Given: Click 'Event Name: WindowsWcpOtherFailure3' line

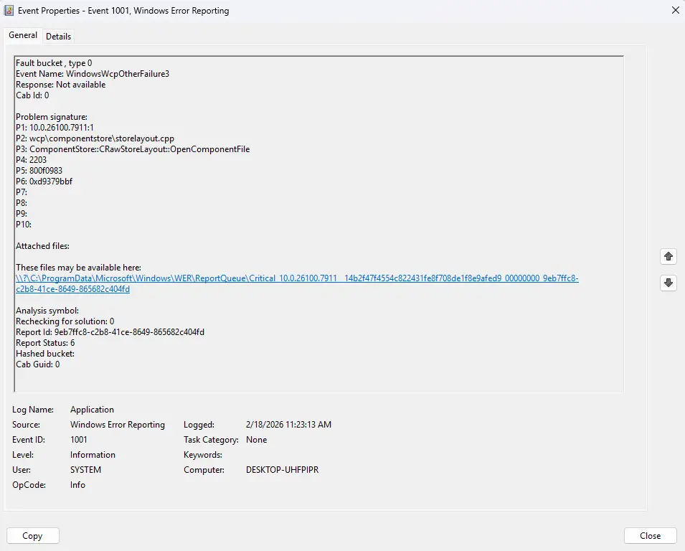Looking at the screenshot, I should 93,74.
